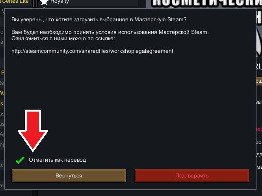Uncheck the green checkmark for translation
Viewport: 262px width, 196px height.
[x=20, y=160]
